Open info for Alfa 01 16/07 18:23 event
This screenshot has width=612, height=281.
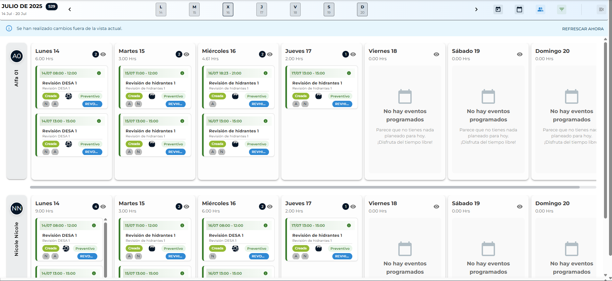click(266, 73)
